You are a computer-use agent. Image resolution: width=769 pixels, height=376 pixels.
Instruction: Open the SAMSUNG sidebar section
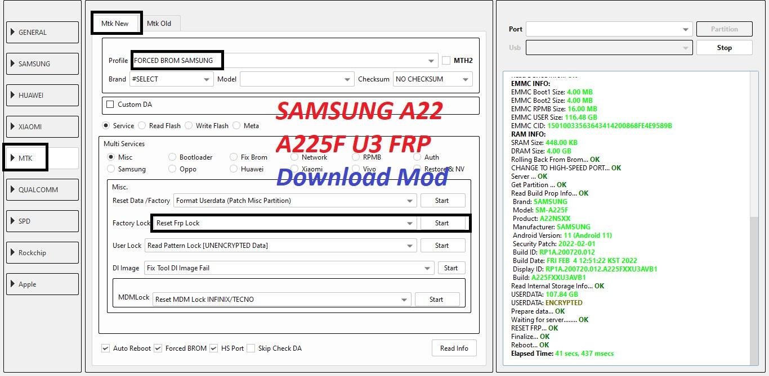coord(42,64)
